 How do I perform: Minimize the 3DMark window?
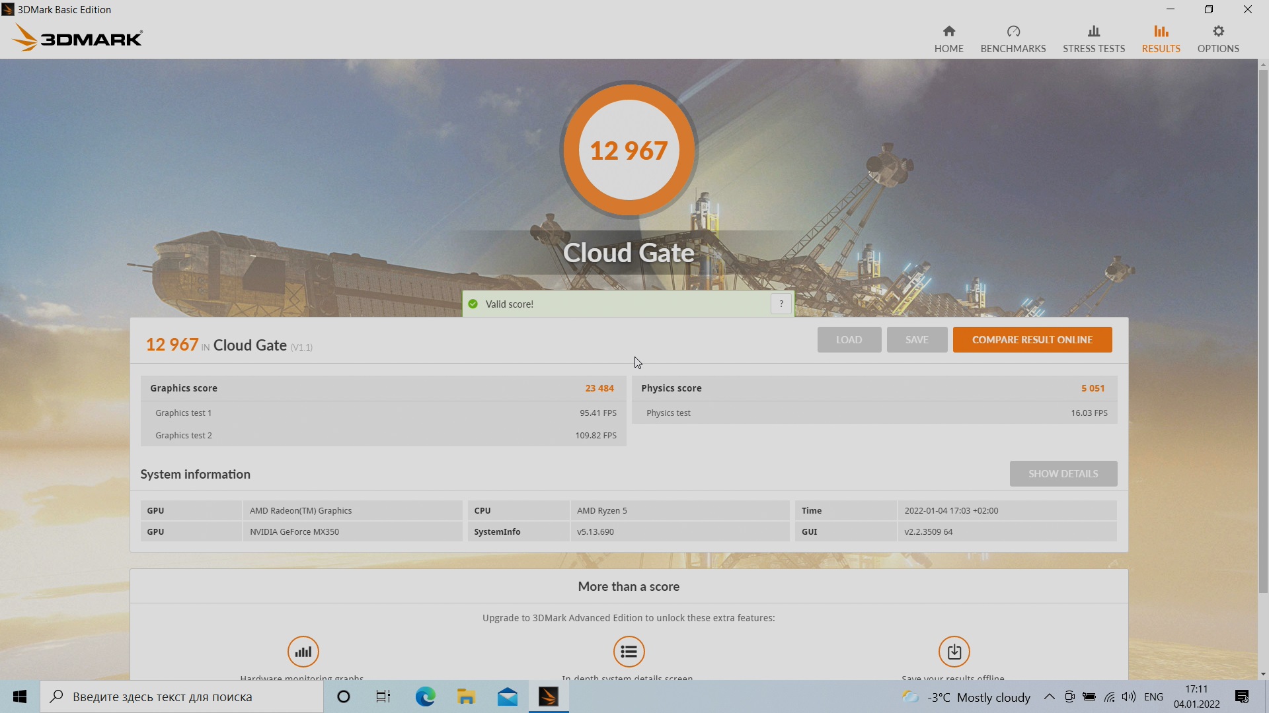[1171, 9]
